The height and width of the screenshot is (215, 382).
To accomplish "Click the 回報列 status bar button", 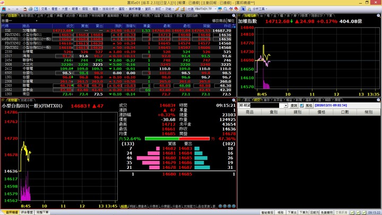I will click(x=315, y=212).
